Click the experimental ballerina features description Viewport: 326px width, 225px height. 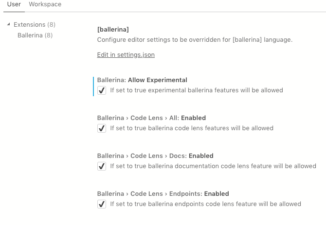(196, 90)
